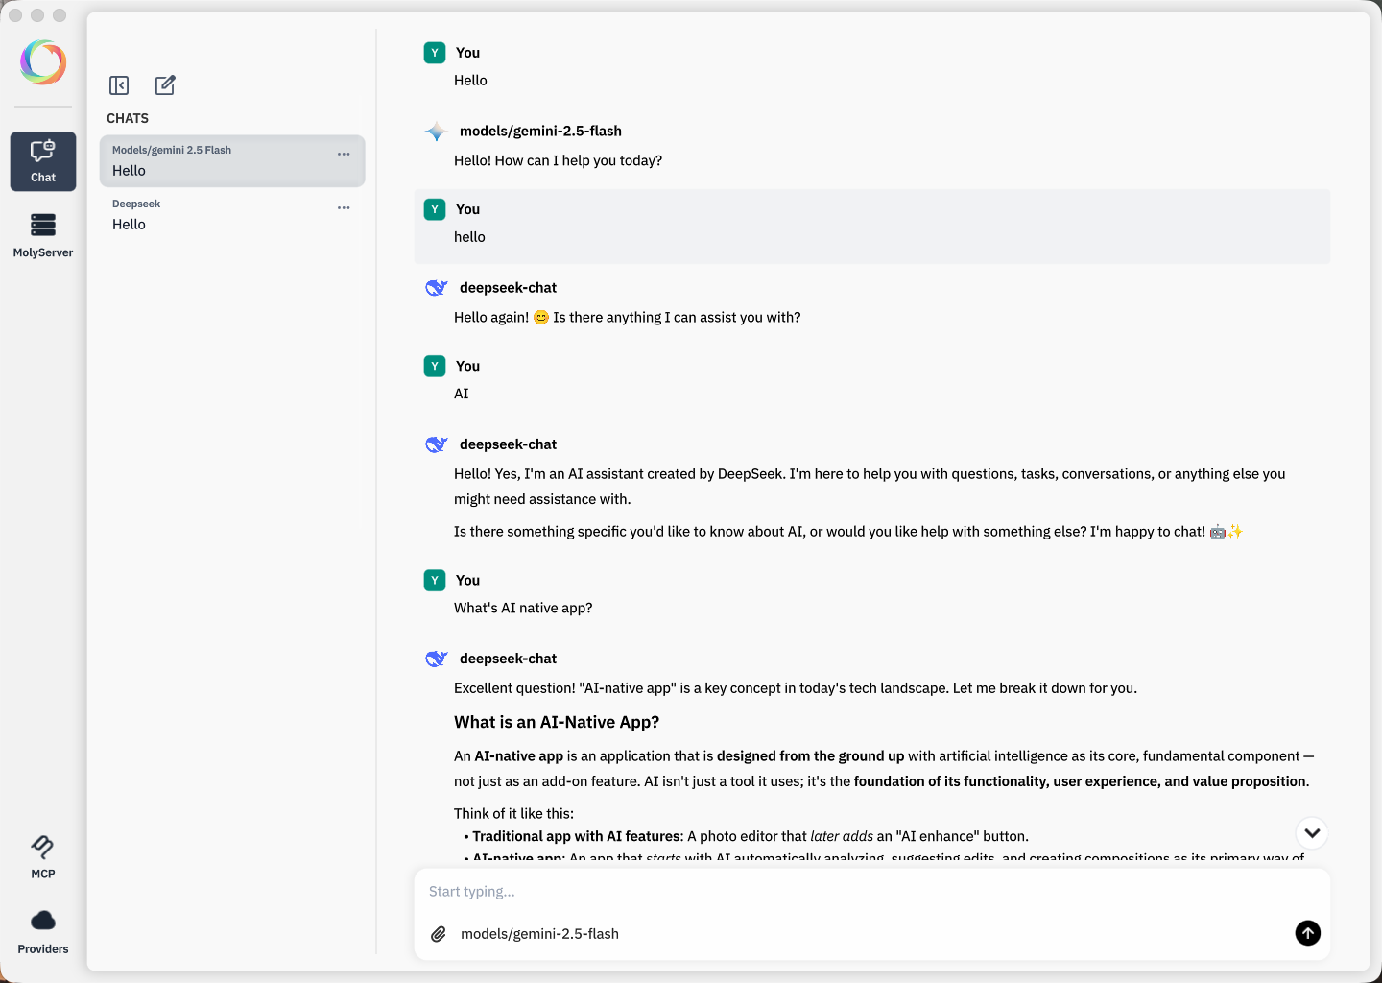
Task: Open the MCP section
Action: [x=42, y=854]
